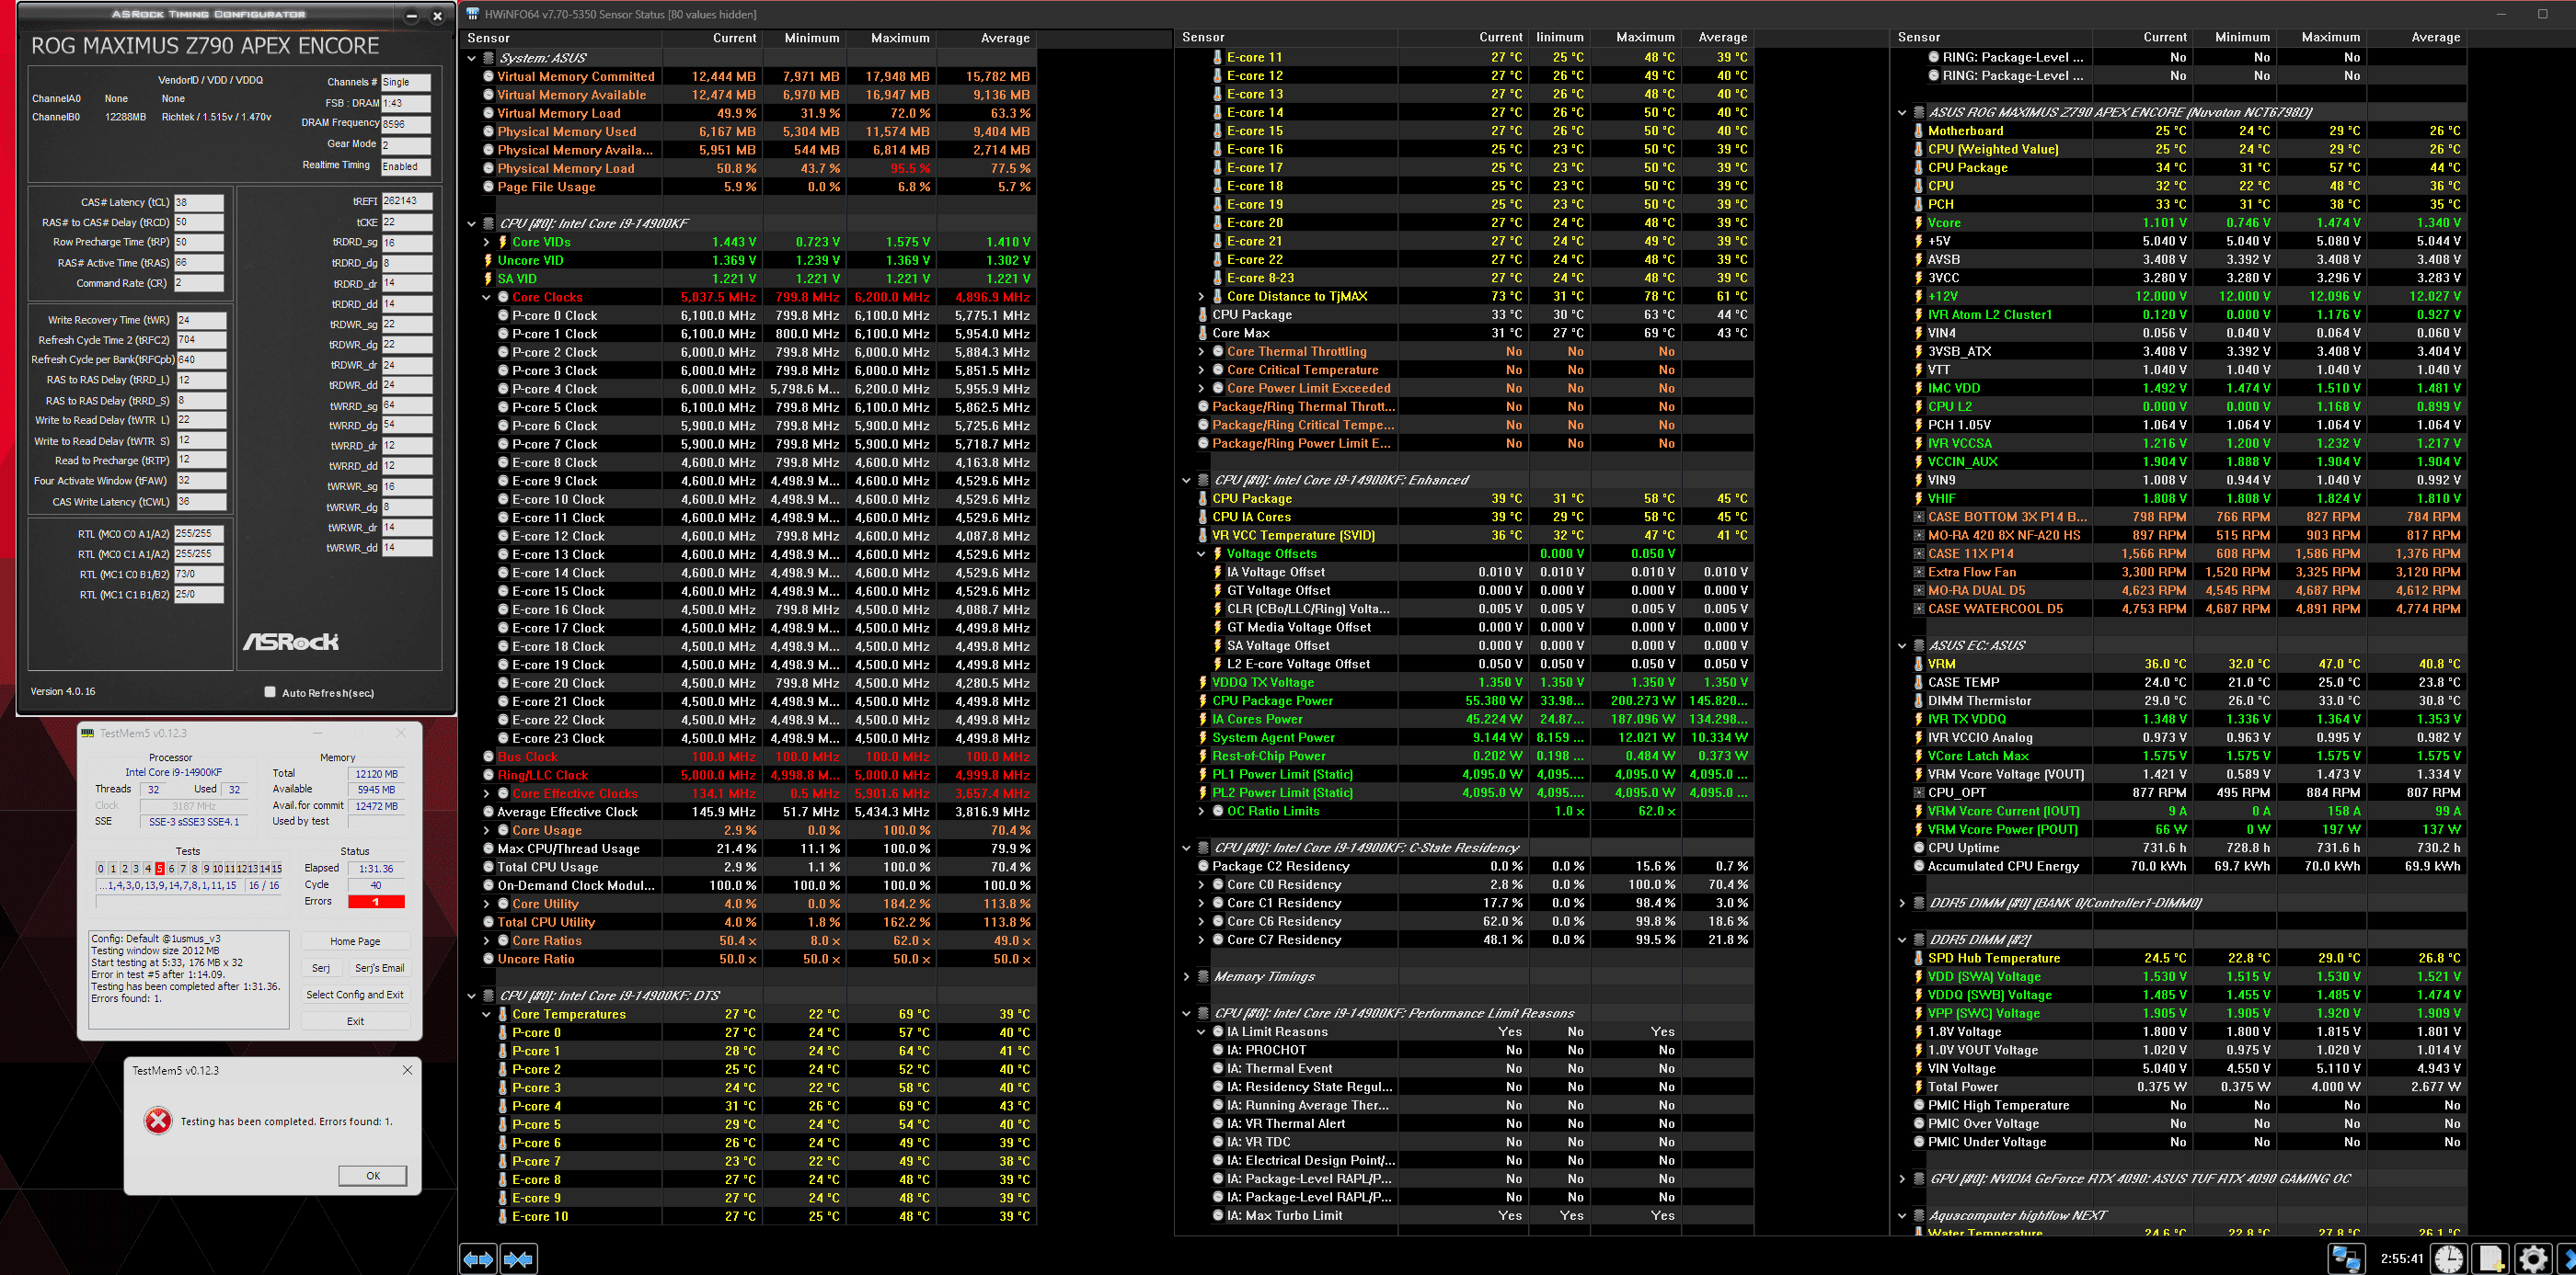The width and height of the screenshot is (2576, 1275).
Task: Expand the Memory Timings group
Action: (x=1187, y=976)
